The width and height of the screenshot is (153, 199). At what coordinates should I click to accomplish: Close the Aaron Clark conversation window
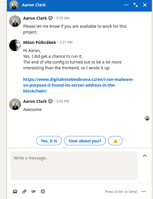[x=145, y=5]
